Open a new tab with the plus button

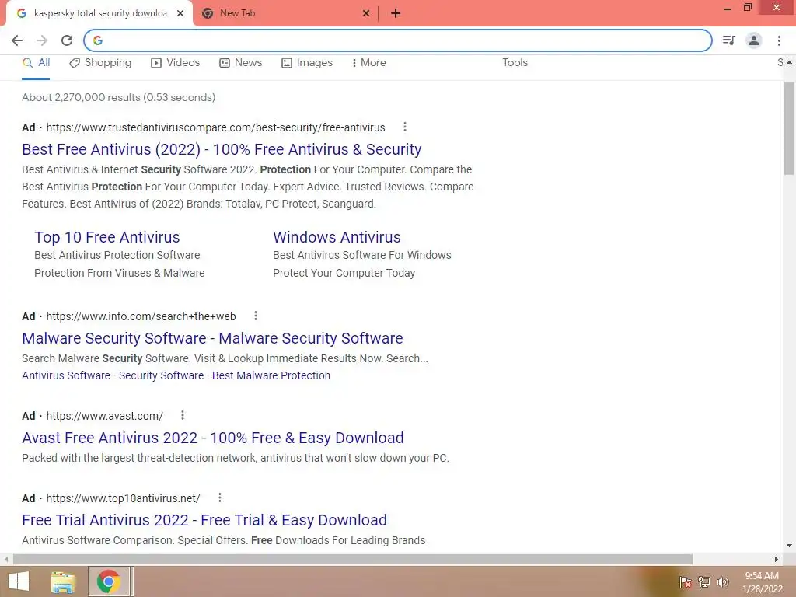(396, 14)
